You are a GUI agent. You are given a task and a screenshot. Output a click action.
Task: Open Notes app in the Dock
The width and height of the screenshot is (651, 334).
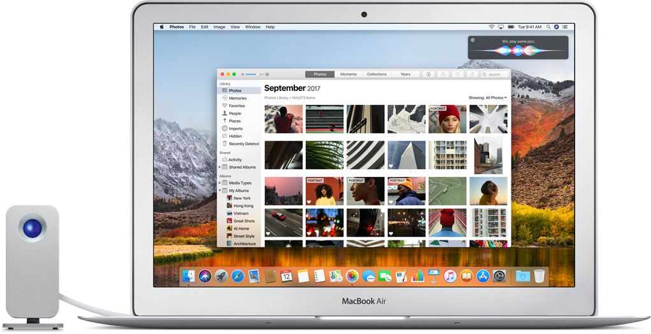click(x=303, y=275)
